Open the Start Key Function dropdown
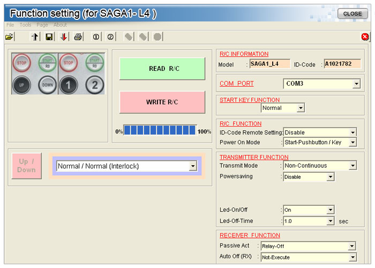 (x=301, y=108)
